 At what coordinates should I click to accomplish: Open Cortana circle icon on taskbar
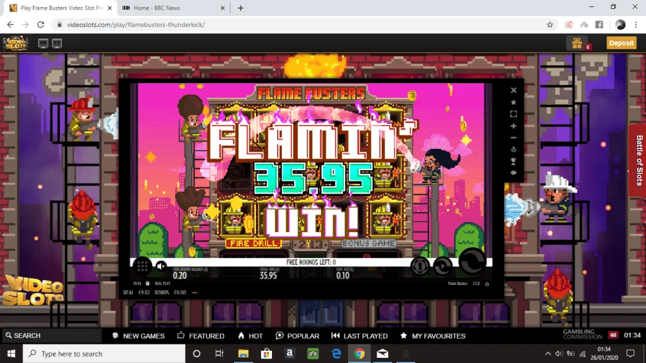[196, 353]
